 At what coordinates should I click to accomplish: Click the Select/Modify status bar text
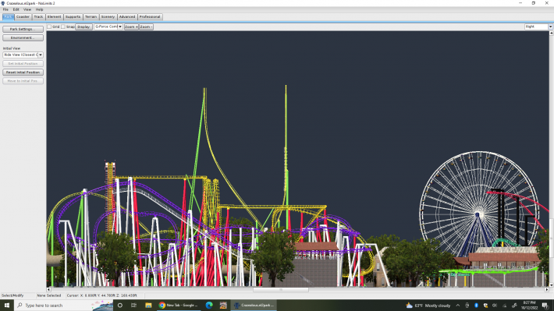(x=12, y=295)
